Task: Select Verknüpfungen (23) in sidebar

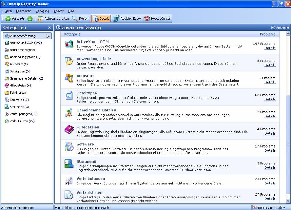Action: 21,114
